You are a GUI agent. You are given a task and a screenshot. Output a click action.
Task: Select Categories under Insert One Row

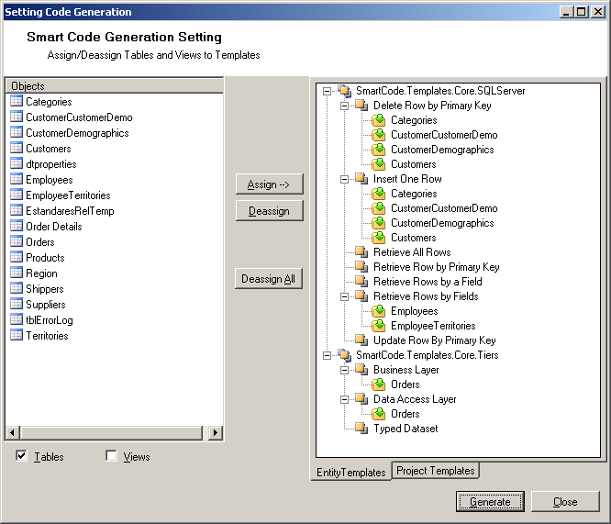(414, 194)
